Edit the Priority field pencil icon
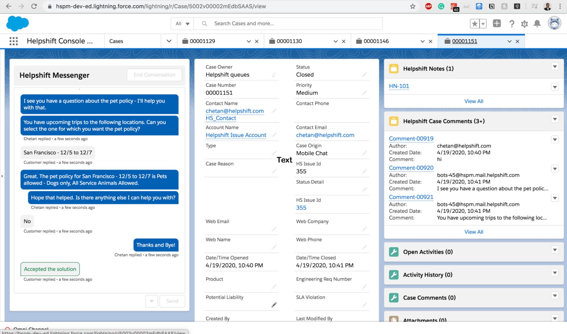 [364, 93]
